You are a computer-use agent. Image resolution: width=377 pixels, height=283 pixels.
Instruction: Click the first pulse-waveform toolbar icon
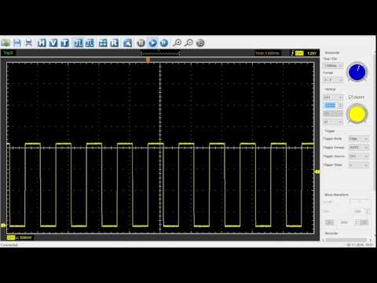click(x=79, y=42)
